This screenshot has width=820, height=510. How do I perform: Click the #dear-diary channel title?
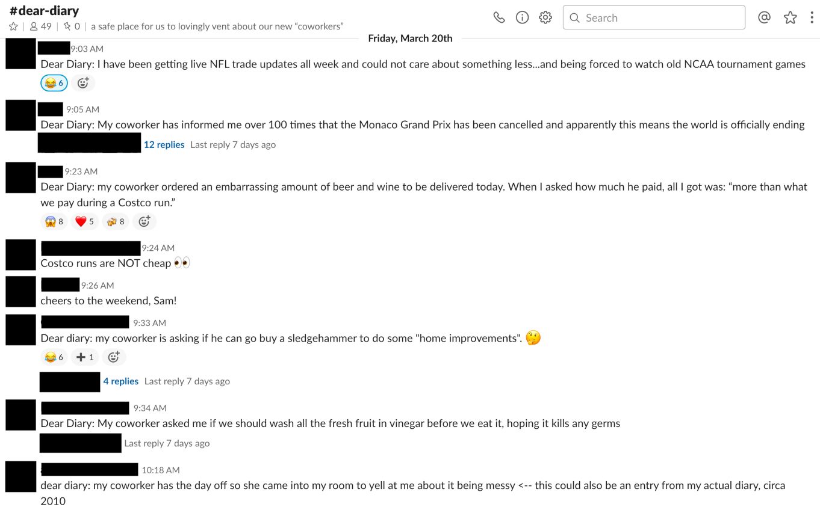44,11
